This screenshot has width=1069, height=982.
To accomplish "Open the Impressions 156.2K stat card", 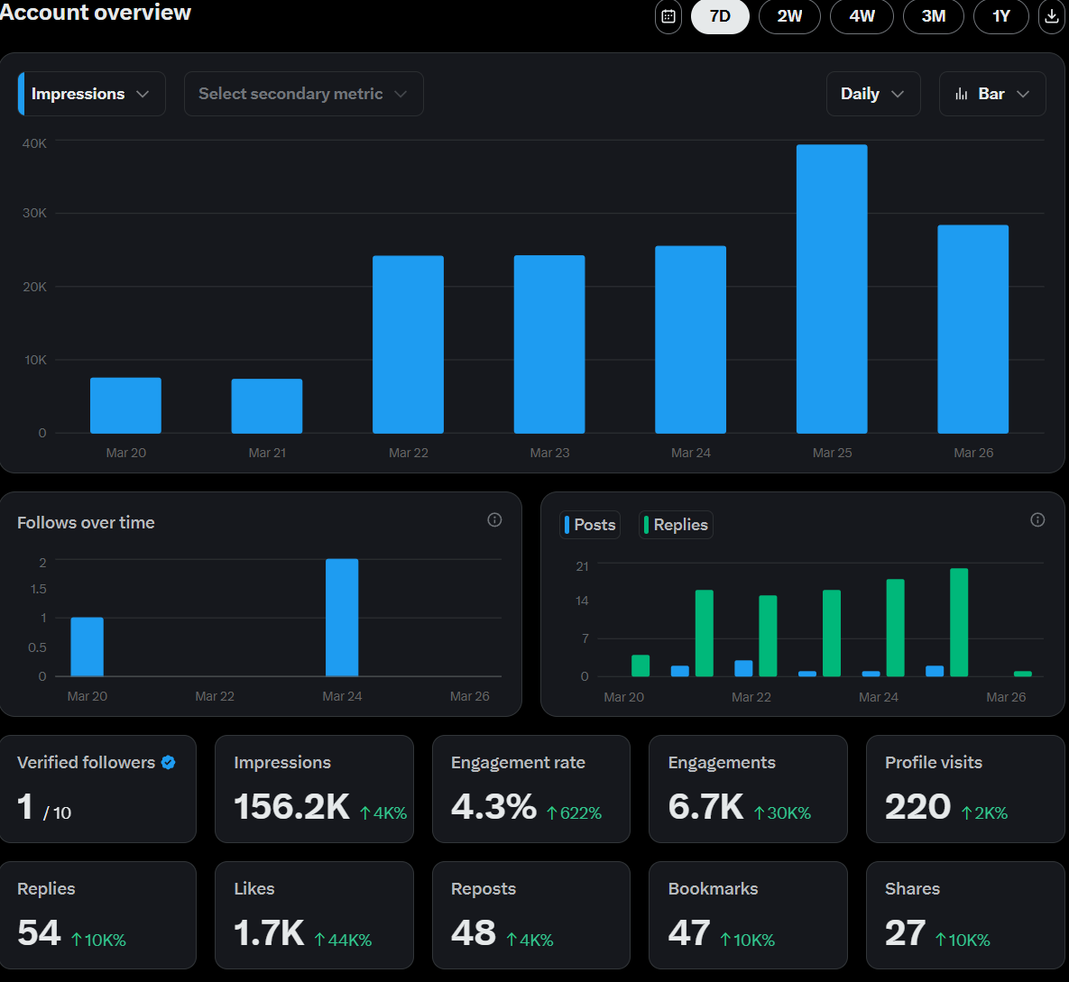I will 314,789.
